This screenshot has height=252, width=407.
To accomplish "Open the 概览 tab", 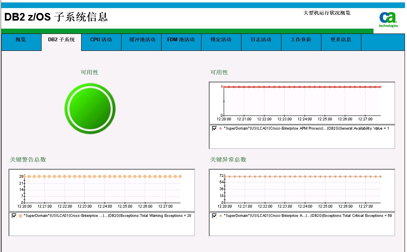I will [21, 42].
